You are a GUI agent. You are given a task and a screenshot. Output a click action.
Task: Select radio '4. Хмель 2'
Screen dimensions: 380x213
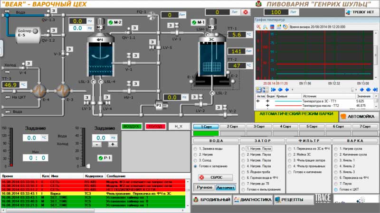point(336,166)
